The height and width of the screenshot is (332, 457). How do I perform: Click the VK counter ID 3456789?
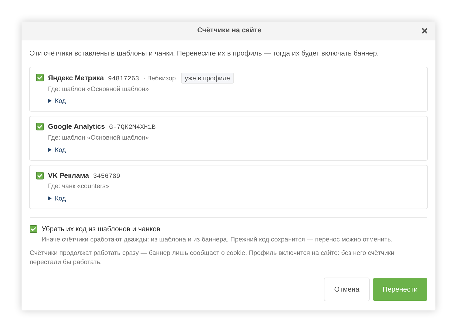click(107, 176)
